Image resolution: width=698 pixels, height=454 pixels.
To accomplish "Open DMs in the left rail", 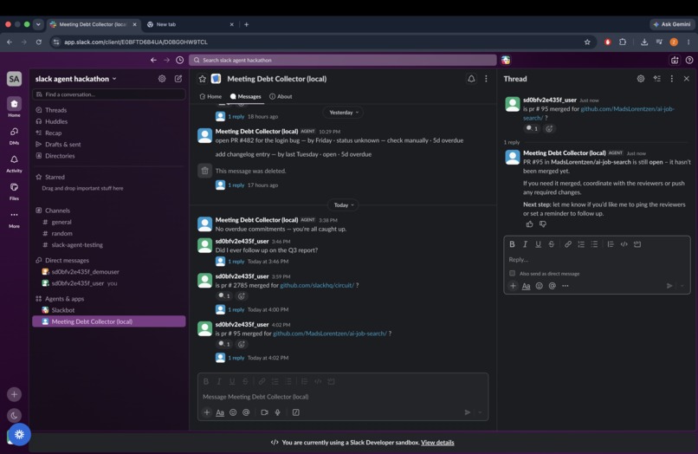I will (x=14, y=132).
